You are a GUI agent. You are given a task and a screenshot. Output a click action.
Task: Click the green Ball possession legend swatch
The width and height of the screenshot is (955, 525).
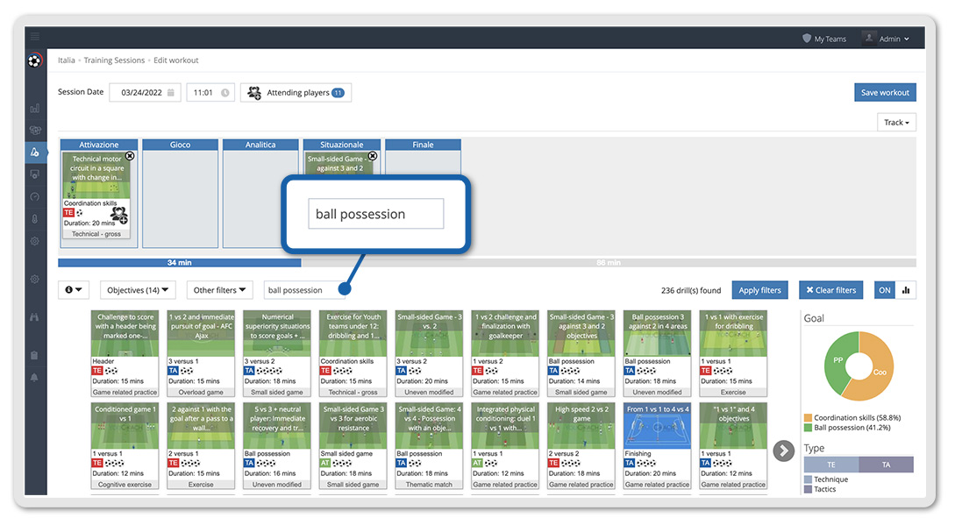click(x=808, y=428)
